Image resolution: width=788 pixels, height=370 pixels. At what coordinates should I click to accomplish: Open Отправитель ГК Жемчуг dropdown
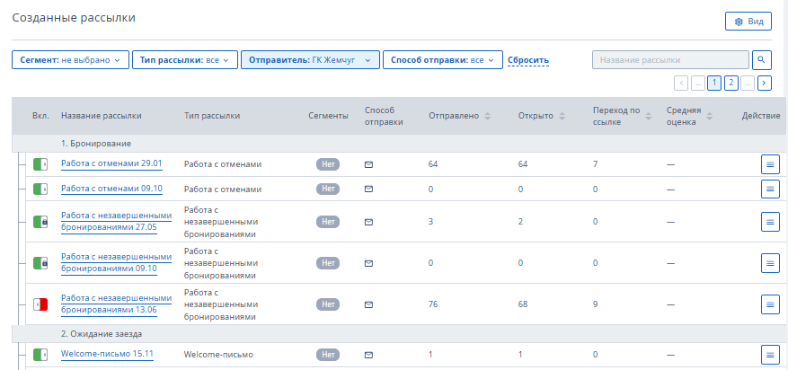pos(310,60)
